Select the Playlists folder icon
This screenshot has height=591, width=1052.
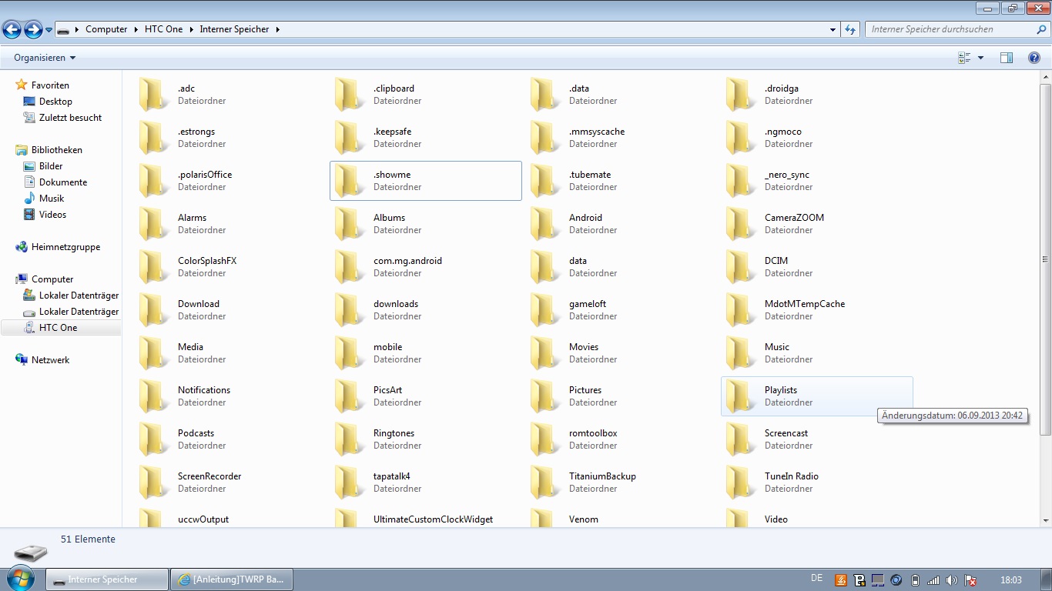(x=739, y=396)
